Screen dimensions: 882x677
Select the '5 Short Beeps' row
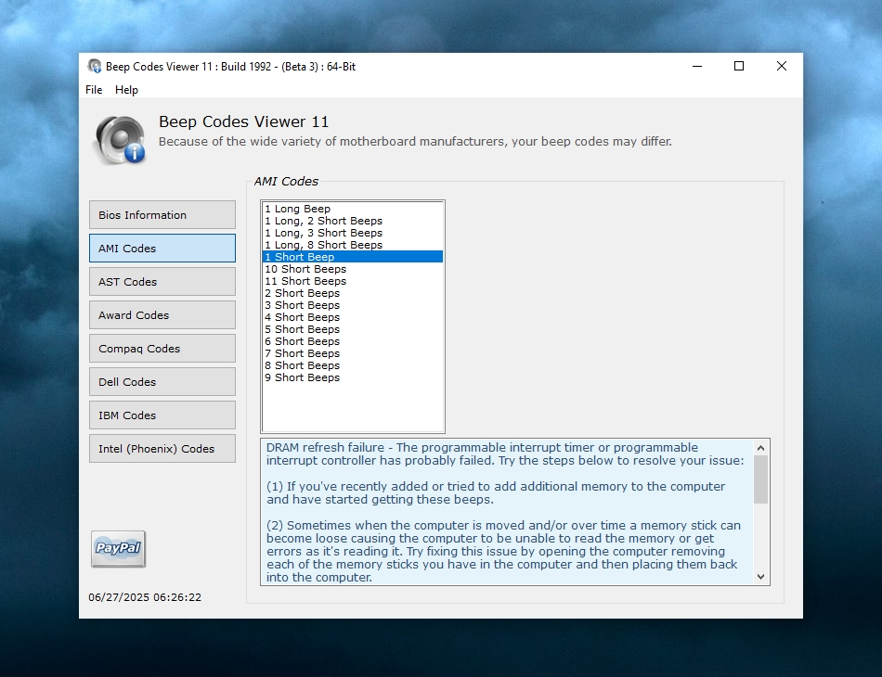point(353,329)
